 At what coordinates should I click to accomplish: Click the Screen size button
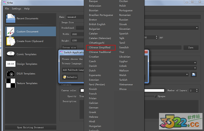(x=69, y=47)
